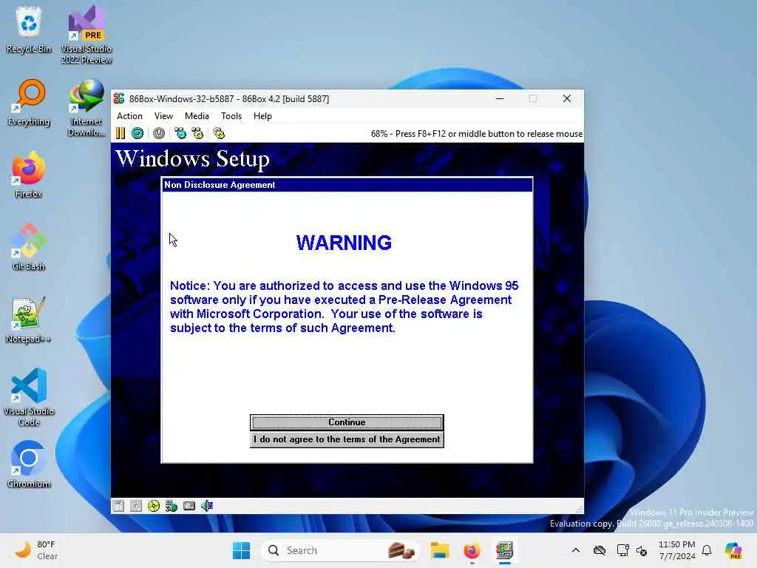Open weather widget showing 80°F

point(36,550)
